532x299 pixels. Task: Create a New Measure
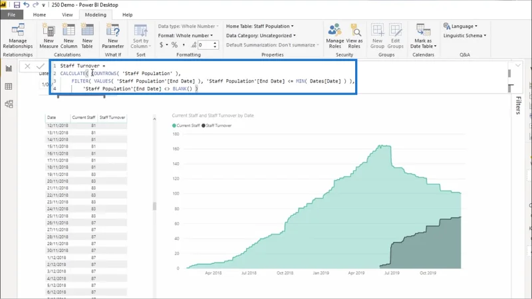(x=49, y=36)
